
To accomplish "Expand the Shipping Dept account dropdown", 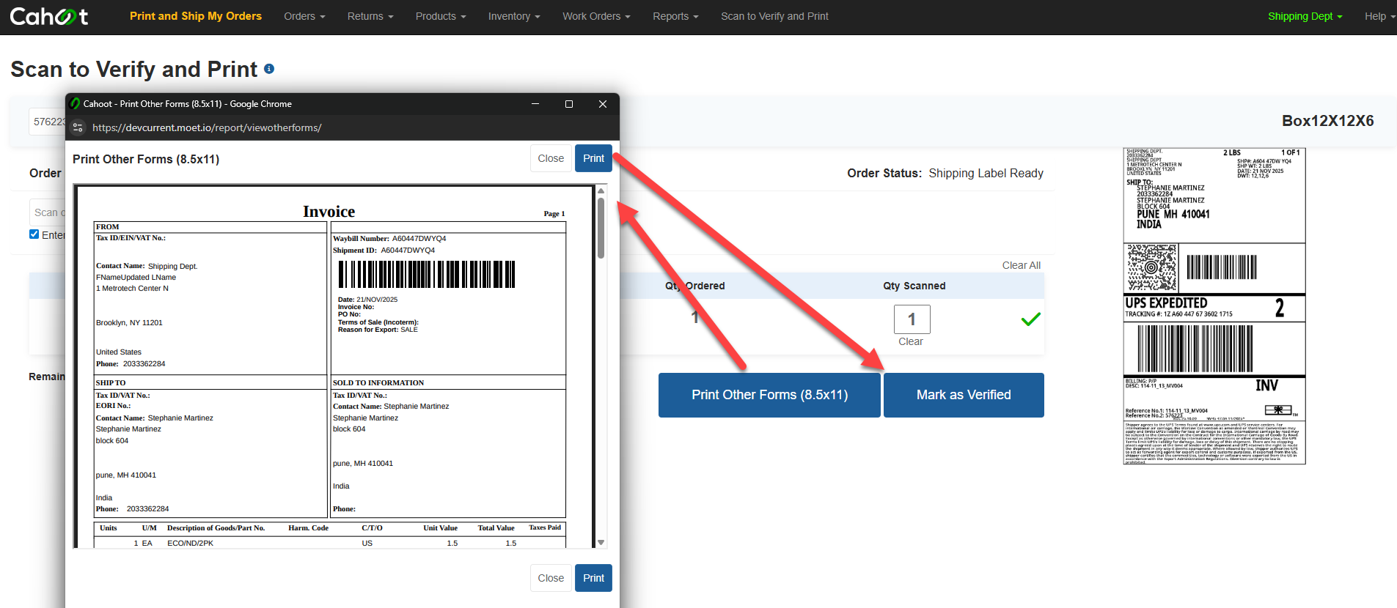I will [x=1305, y=16].
